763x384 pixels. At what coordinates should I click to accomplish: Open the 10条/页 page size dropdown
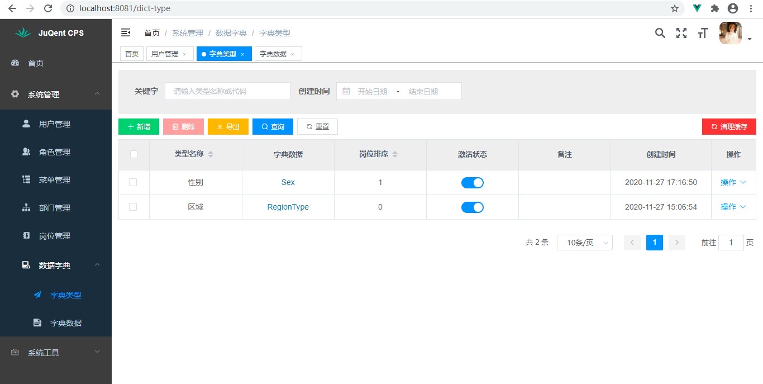point(585,243)
